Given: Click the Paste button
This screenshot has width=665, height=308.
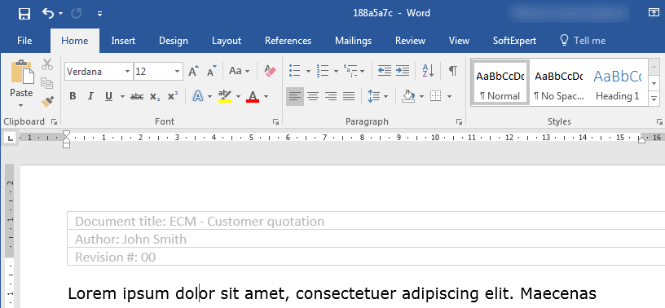Looking at the screenshot, I should point(21,84).
